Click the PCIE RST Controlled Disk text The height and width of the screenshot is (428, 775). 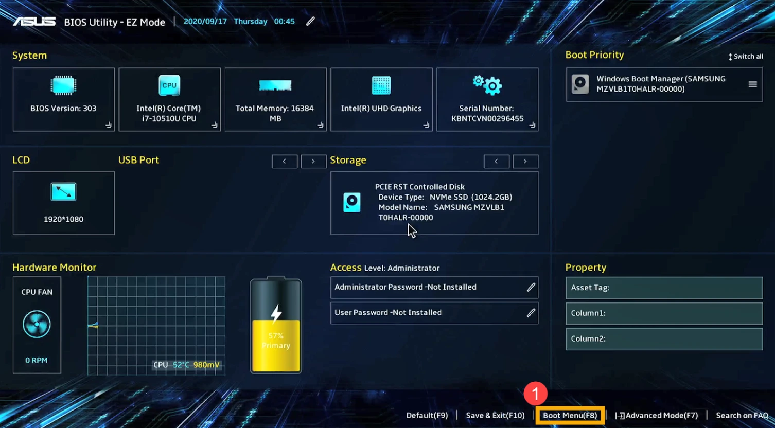pyautogui.click(x=420, y=187)
